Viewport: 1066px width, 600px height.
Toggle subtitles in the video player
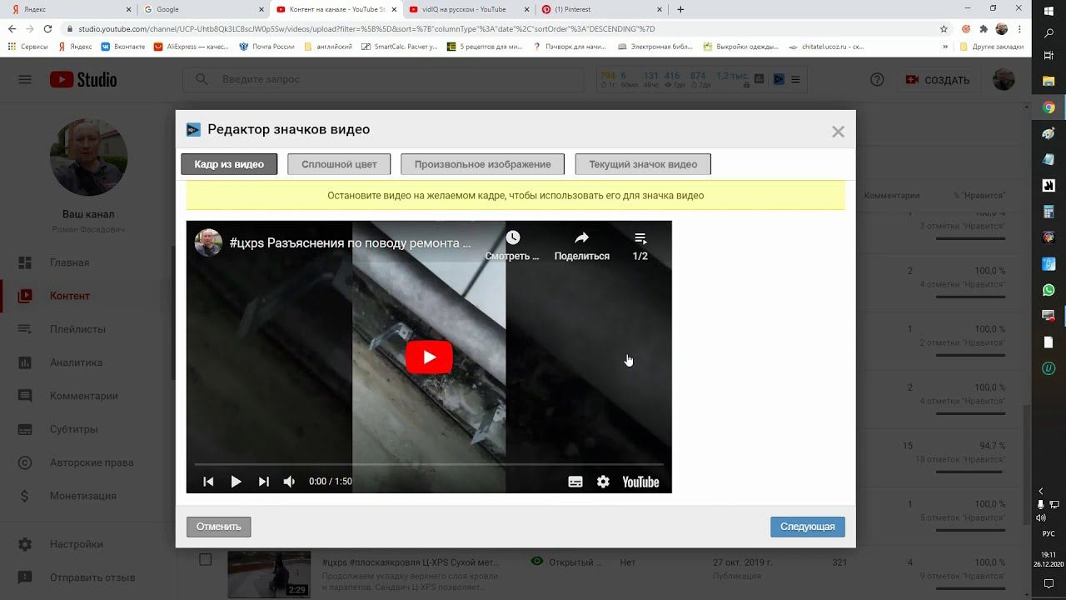pos(575,482)
